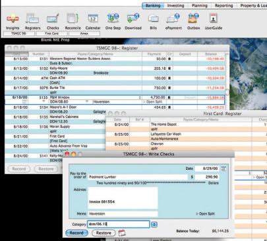Image resolution: width=267 pixels, height=241 pixels.
Task: Click the check amount field 290.90
Action: (207, 177)
